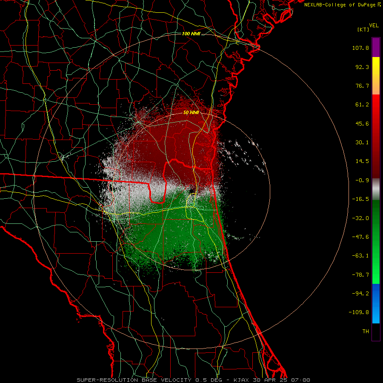
Task: Select the -109.8 value on the velocity scale
Action: pos(359,312)
